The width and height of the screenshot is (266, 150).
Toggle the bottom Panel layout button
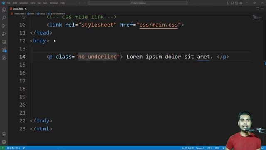[232, 3]
